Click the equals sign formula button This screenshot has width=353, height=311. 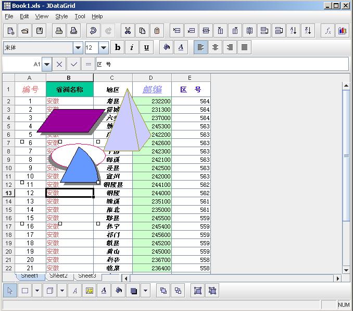(89, 64)
